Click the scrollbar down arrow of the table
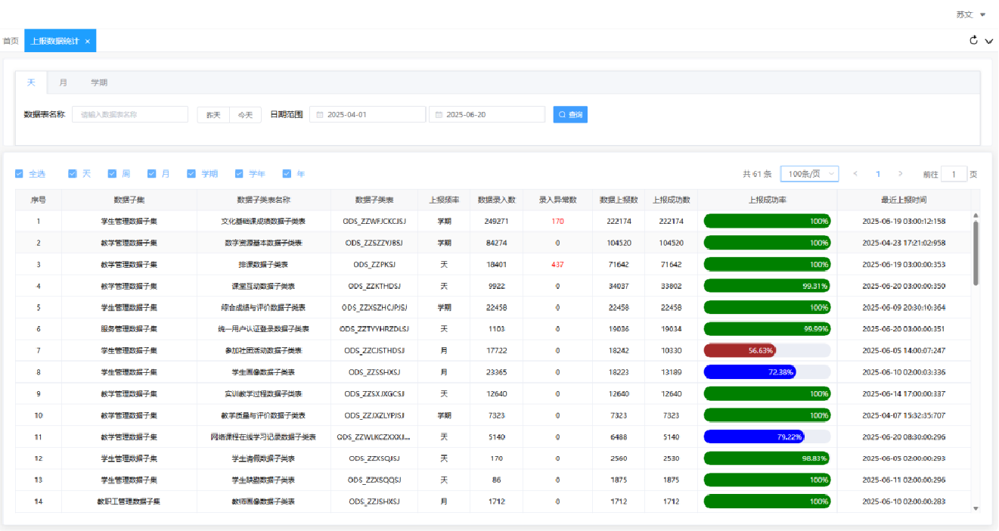The width and height of the screenshot is (999, 531). tap(976, 508)
